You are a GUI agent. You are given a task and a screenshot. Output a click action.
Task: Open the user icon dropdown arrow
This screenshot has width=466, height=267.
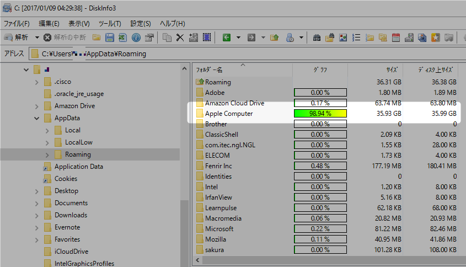point(301,38)
